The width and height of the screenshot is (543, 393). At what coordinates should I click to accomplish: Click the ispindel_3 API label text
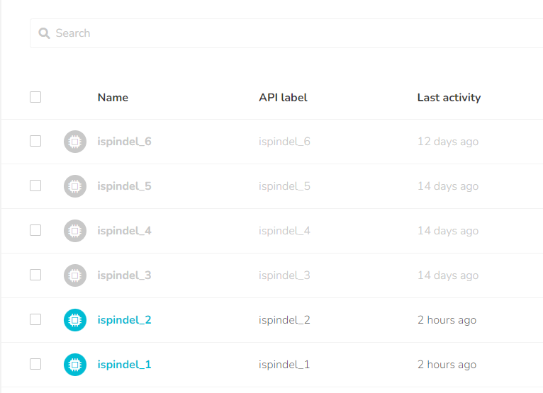pyautogui.click(x=284, y=275)
